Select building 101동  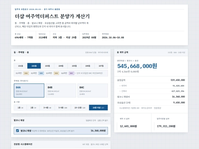pyautogui.click(x=21, y=66)
